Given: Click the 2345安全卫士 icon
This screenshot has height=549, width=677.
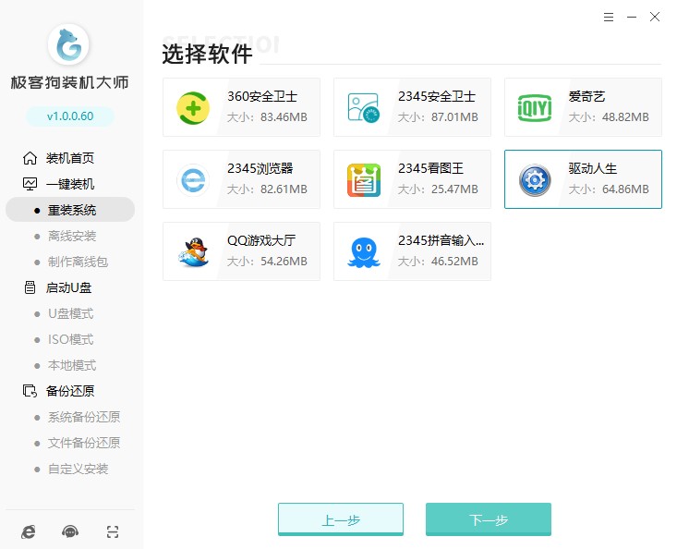Looking at the screenshot, I should tap(364, 108).
